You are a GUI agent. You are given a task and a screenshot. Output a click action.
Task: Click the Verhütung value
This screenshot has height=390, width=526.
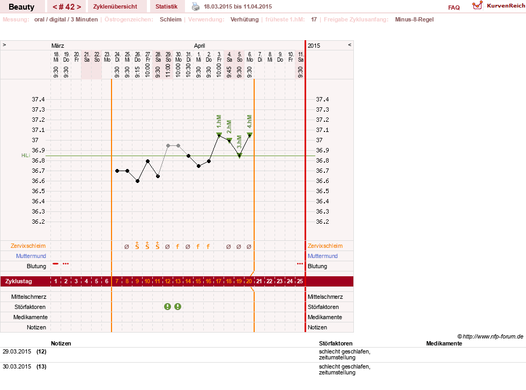point(245,19)
